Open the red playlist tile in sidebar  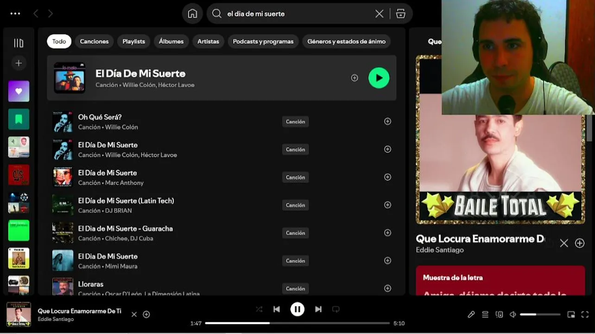click(x=19, y=175)
